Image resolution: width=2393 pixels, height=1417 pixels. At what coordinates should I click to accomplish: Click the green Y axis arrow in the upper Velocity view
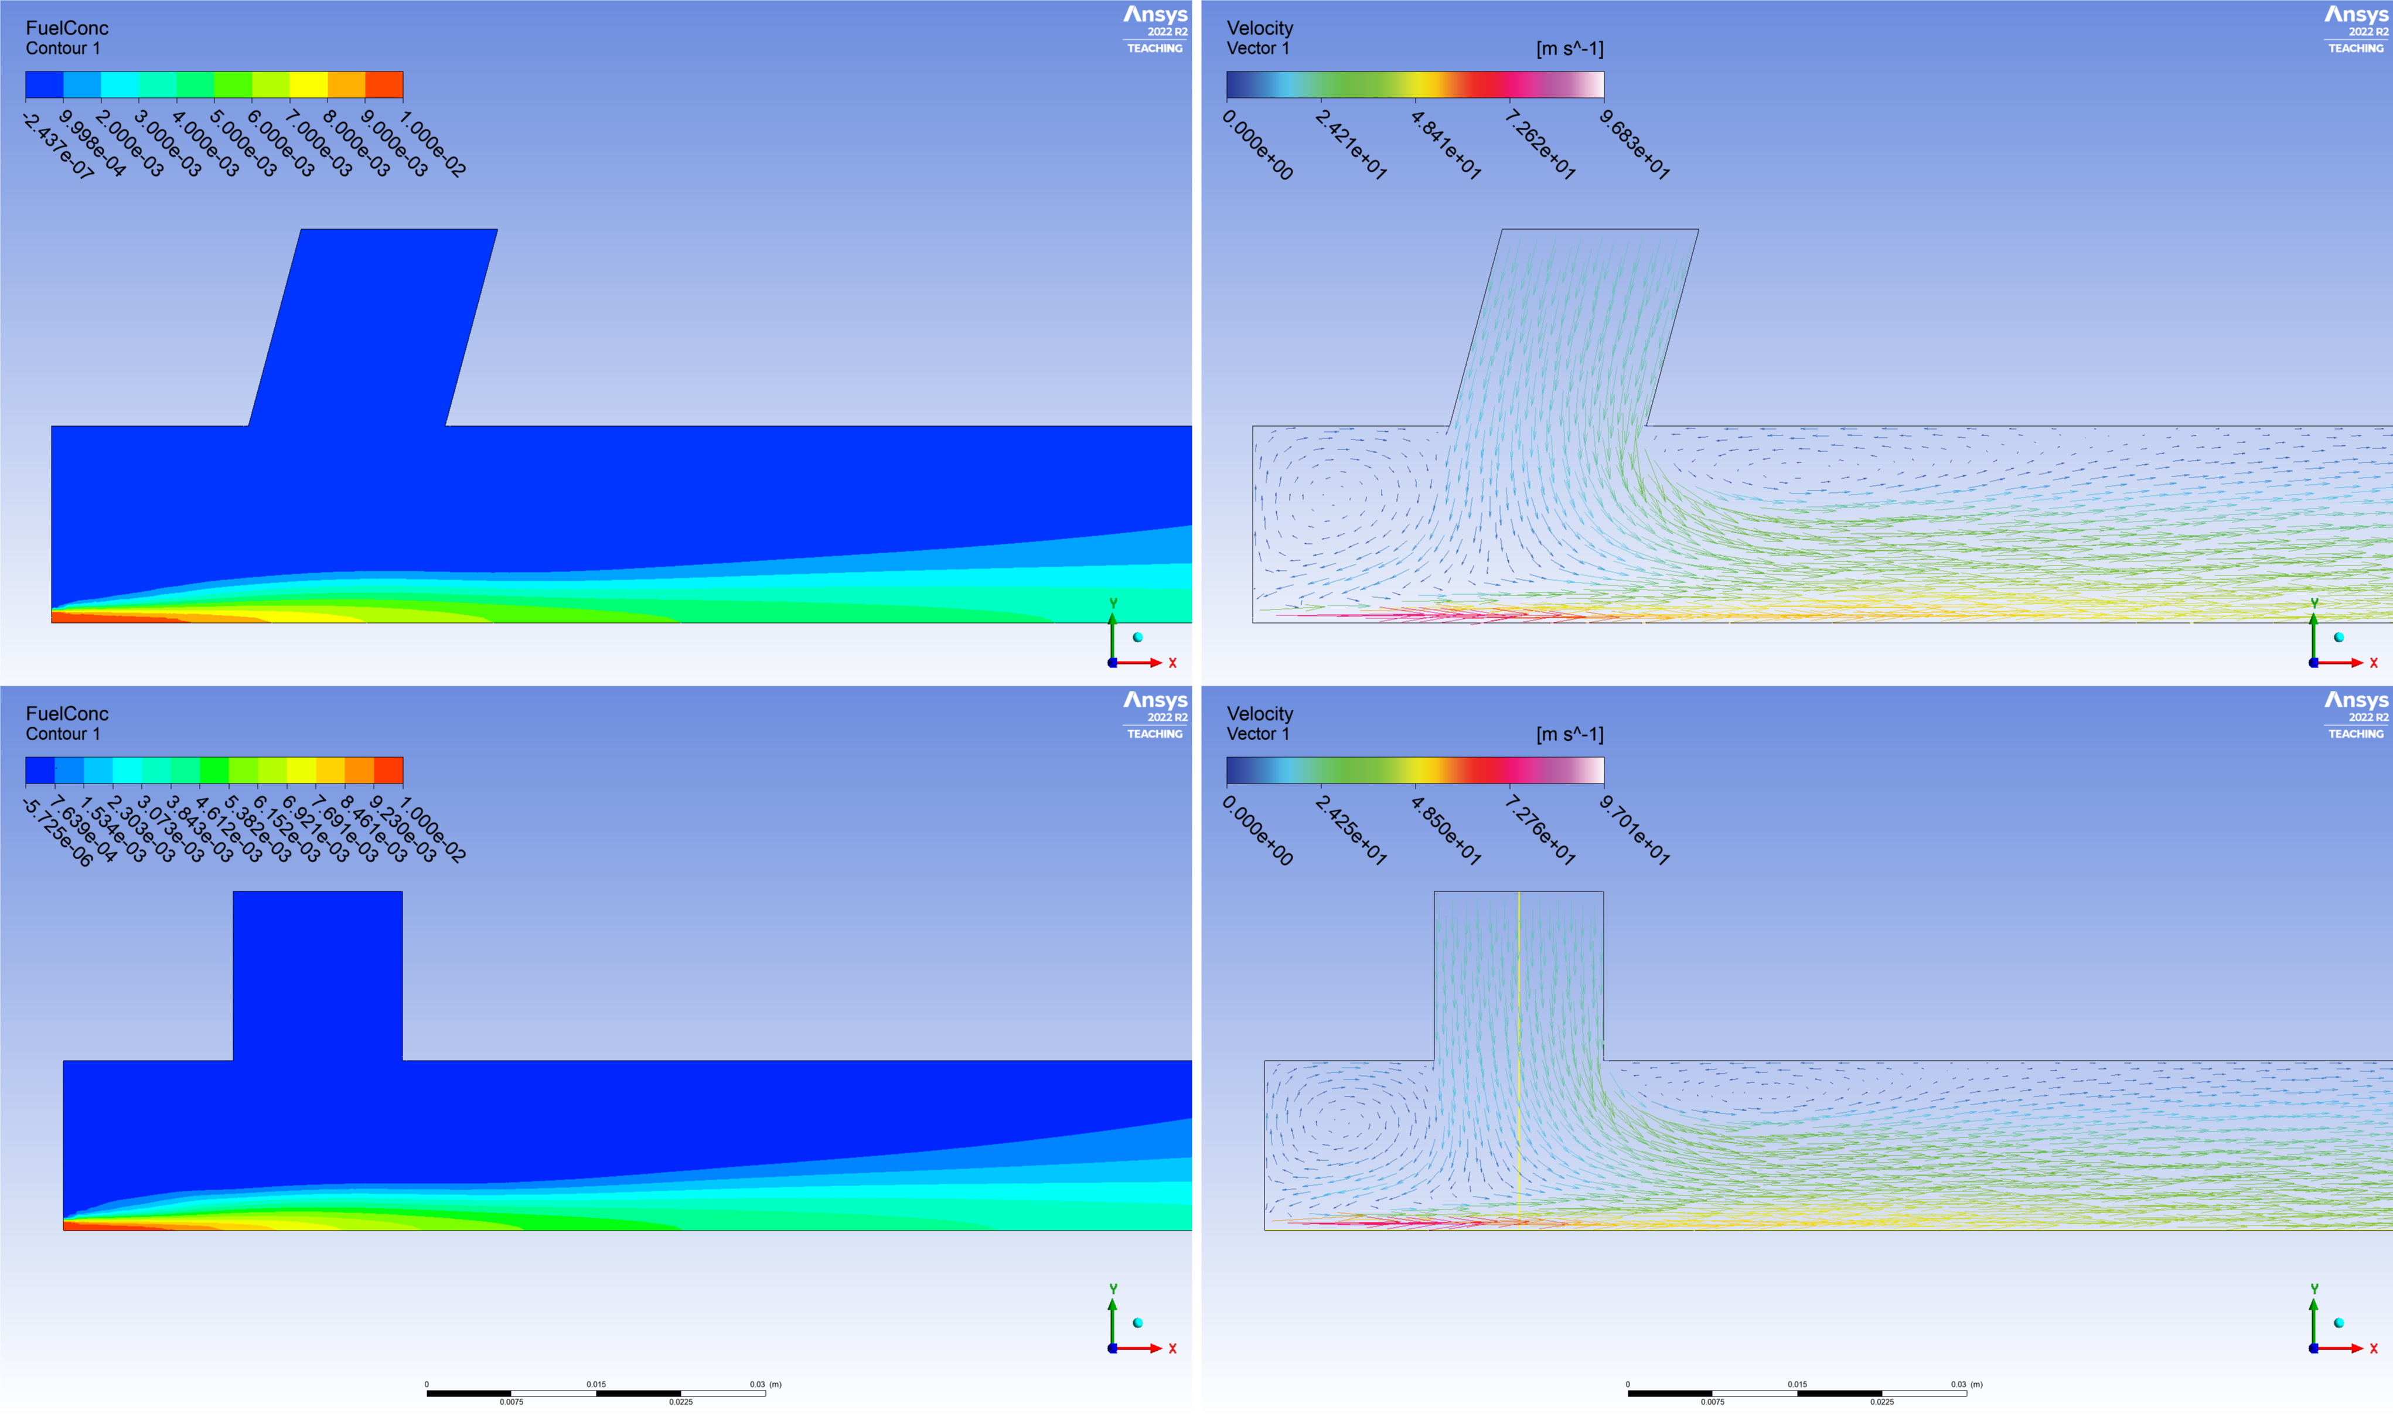click(2313, 637)
